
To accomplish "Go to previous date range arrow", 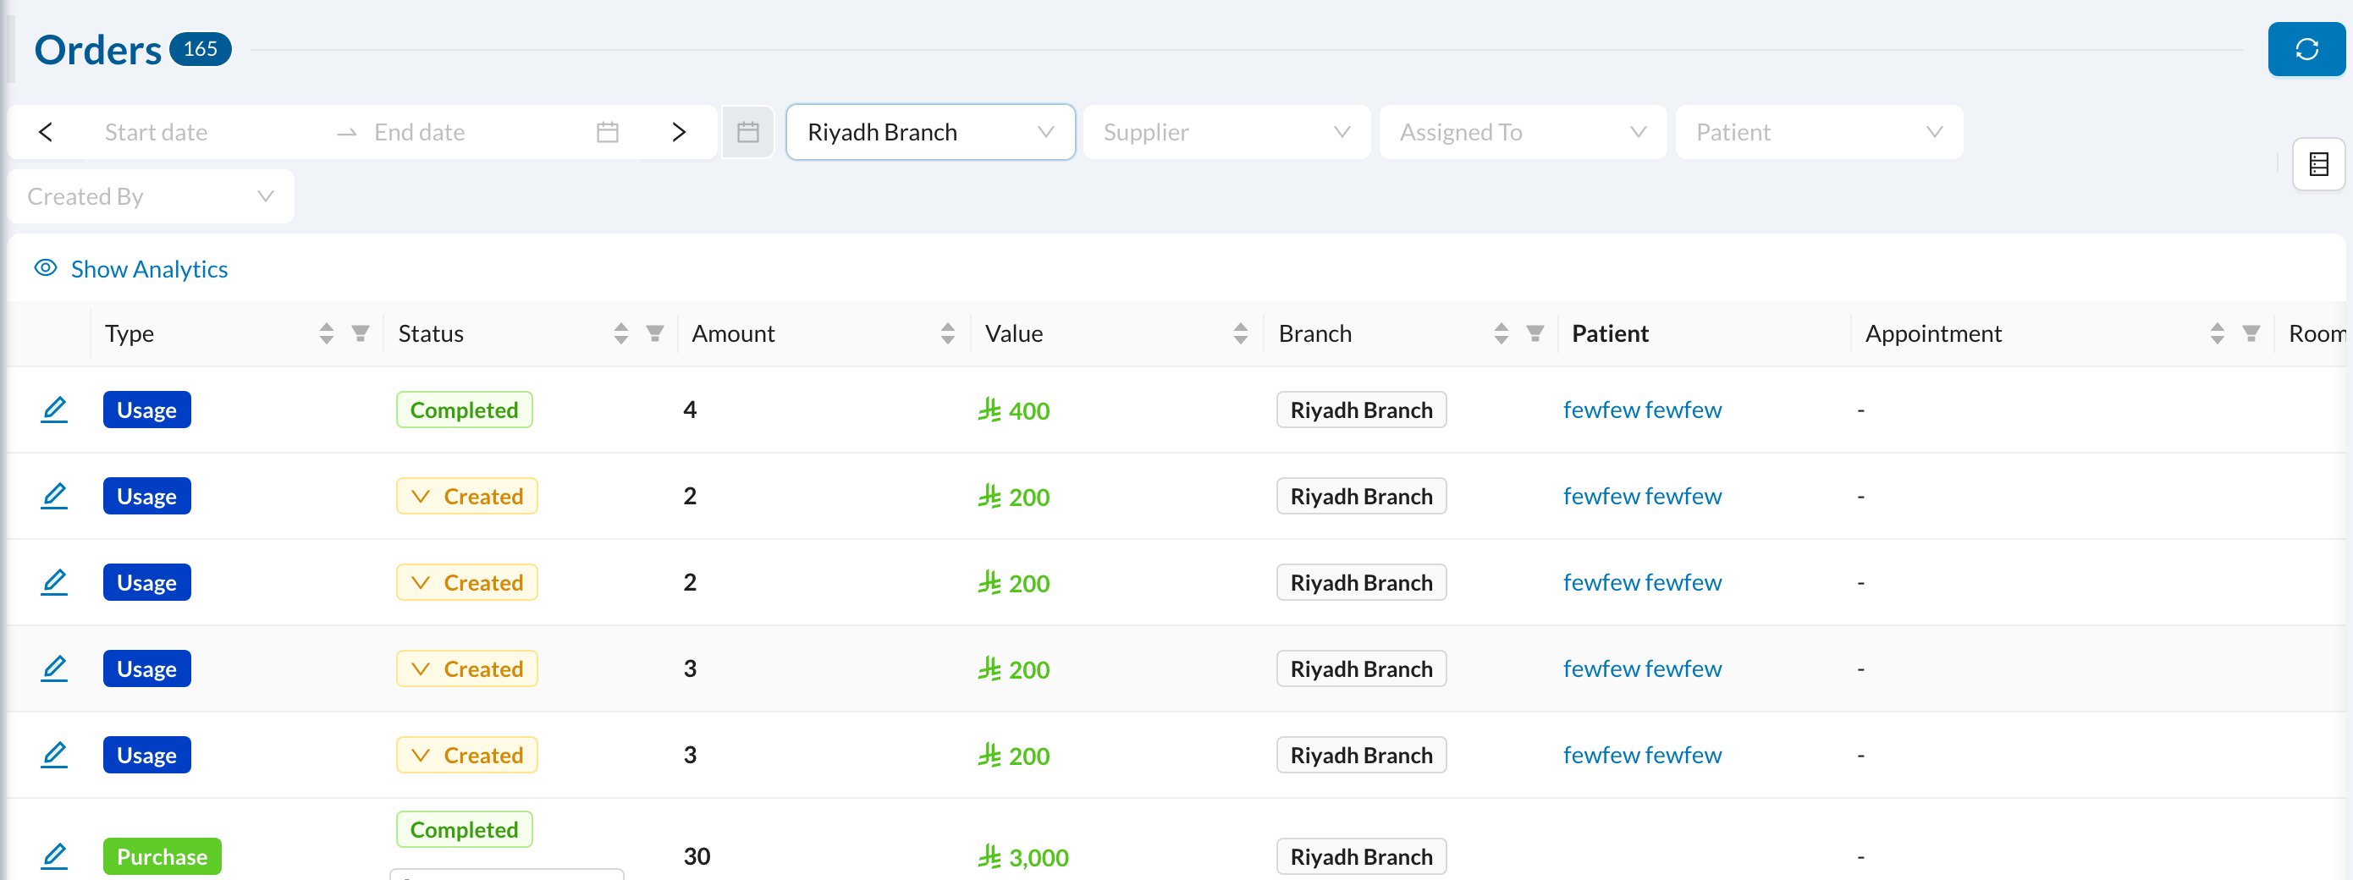I will [x=46, y=132].
